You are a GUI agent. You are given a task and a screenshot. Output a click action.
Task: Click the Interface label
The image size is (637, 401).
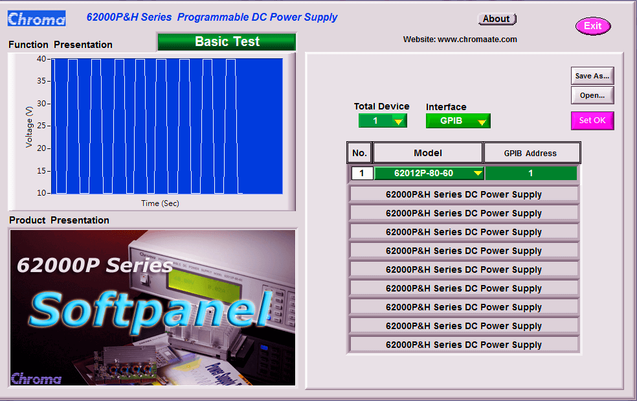[x=446, y=107]
